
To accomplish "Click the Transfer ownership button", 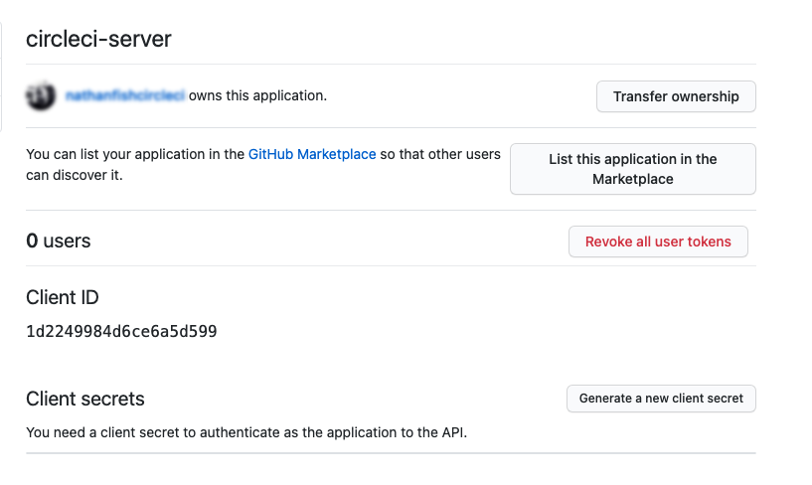I will [676, 96].
